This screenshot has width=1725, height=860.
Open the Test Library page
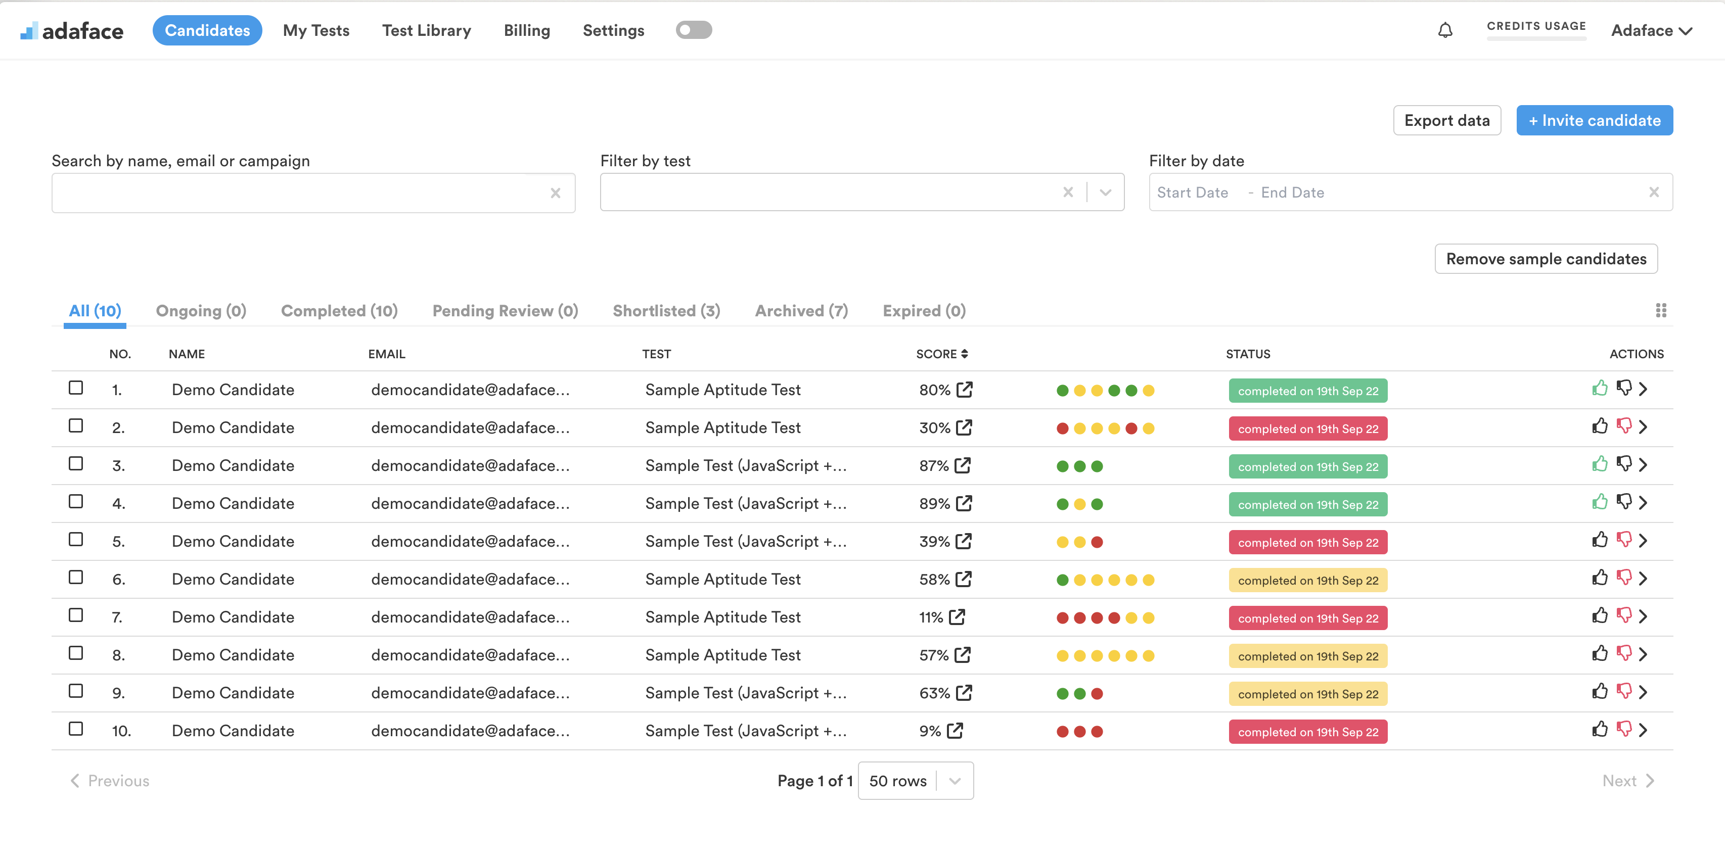tap(427, 31)
